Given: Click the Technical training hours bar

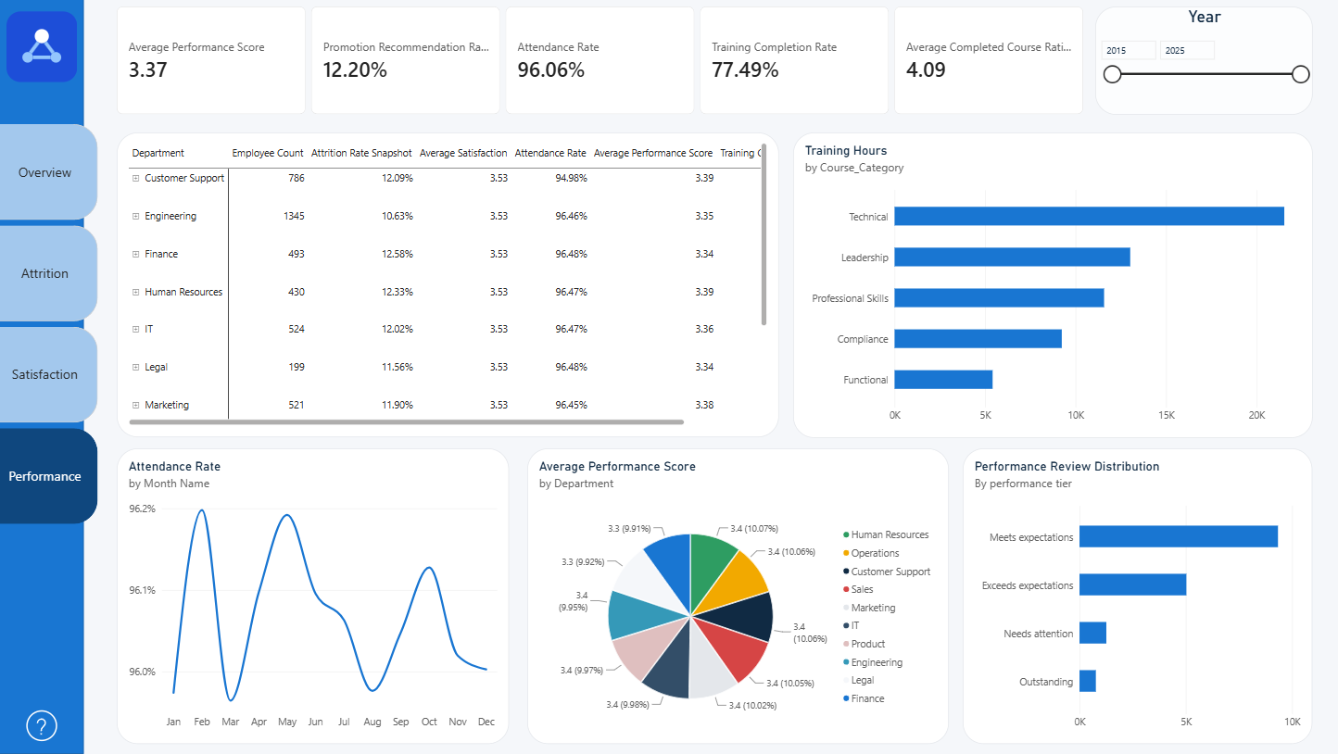Looking at the screenshot, I should tap(1089, 216).
